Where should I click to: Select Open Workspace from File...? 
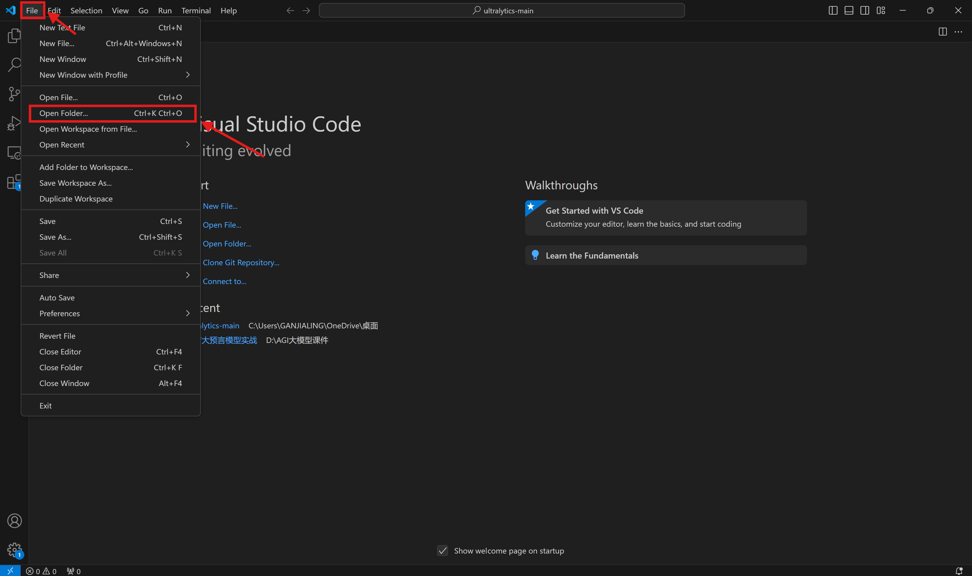pyautogui.click(x=111, y=129)
